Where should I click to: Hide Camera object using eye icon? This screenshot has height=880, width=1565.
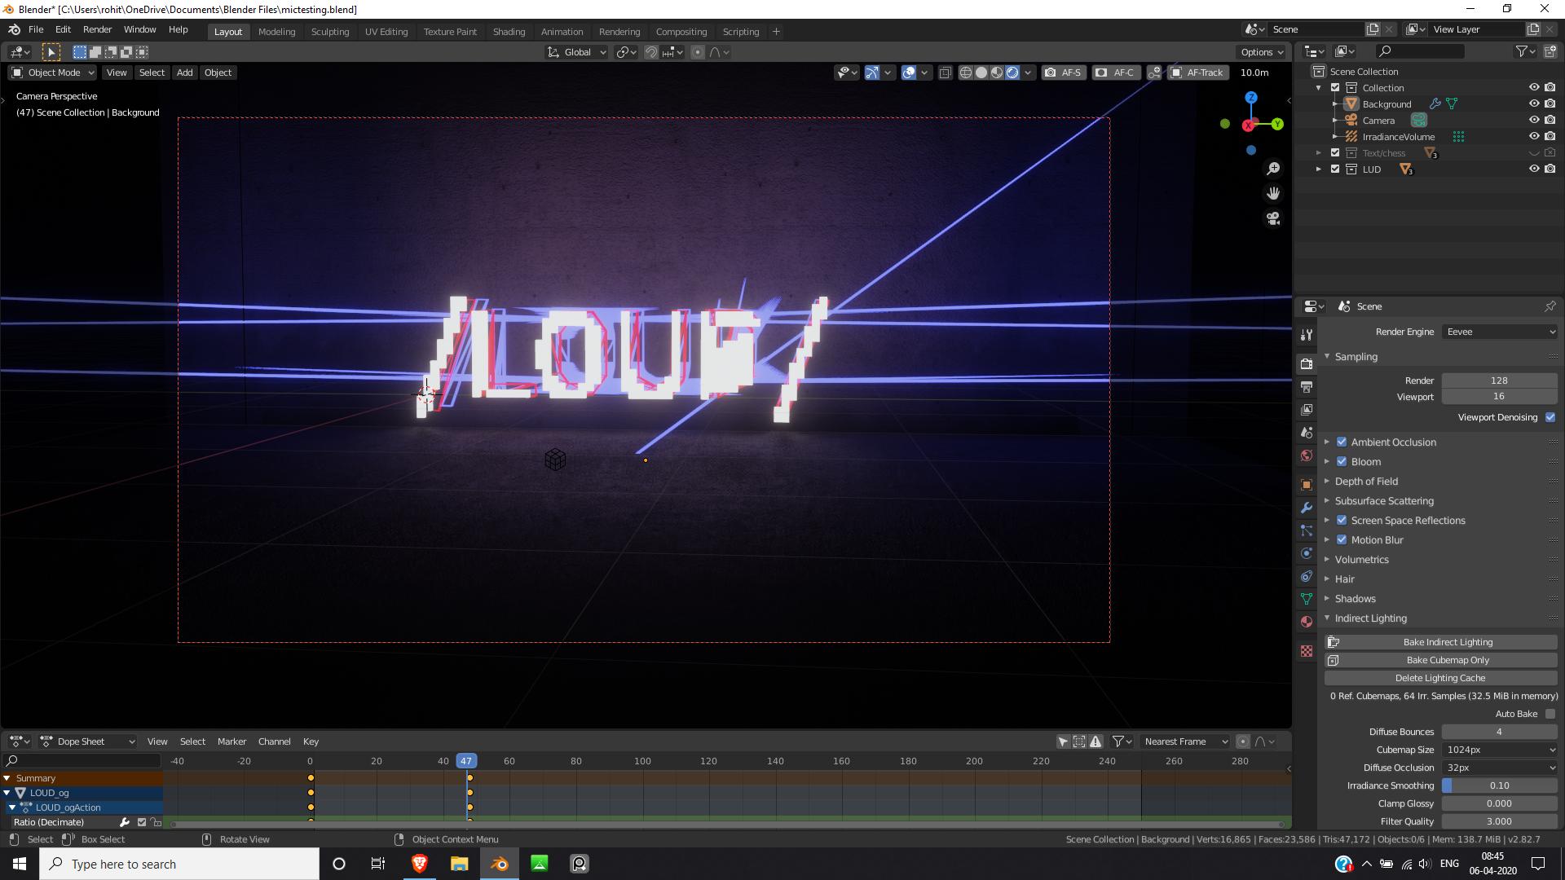1534,120
